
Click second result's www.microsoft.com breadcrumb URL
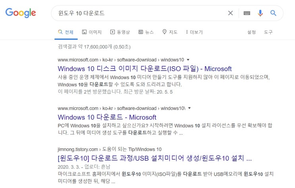(x=121, y=108)
